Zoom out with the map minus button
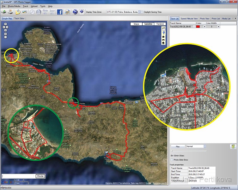This screenshot has height=190, width=238. [x=5, y=37]
